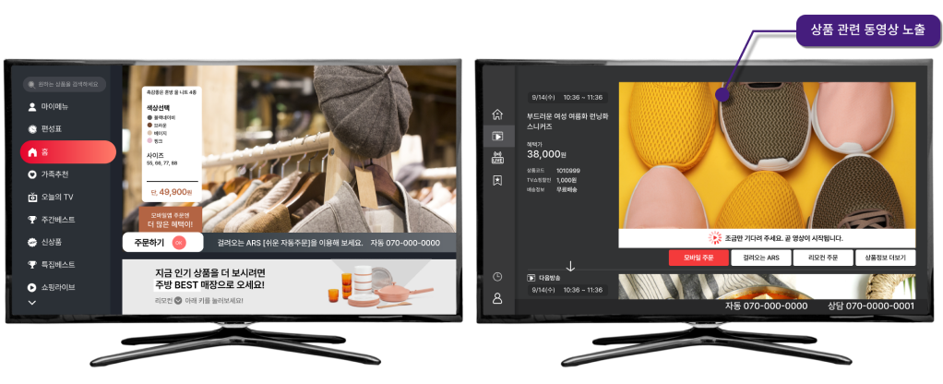
Task: Click the sneakers product video area
Action: pos(767,155)
